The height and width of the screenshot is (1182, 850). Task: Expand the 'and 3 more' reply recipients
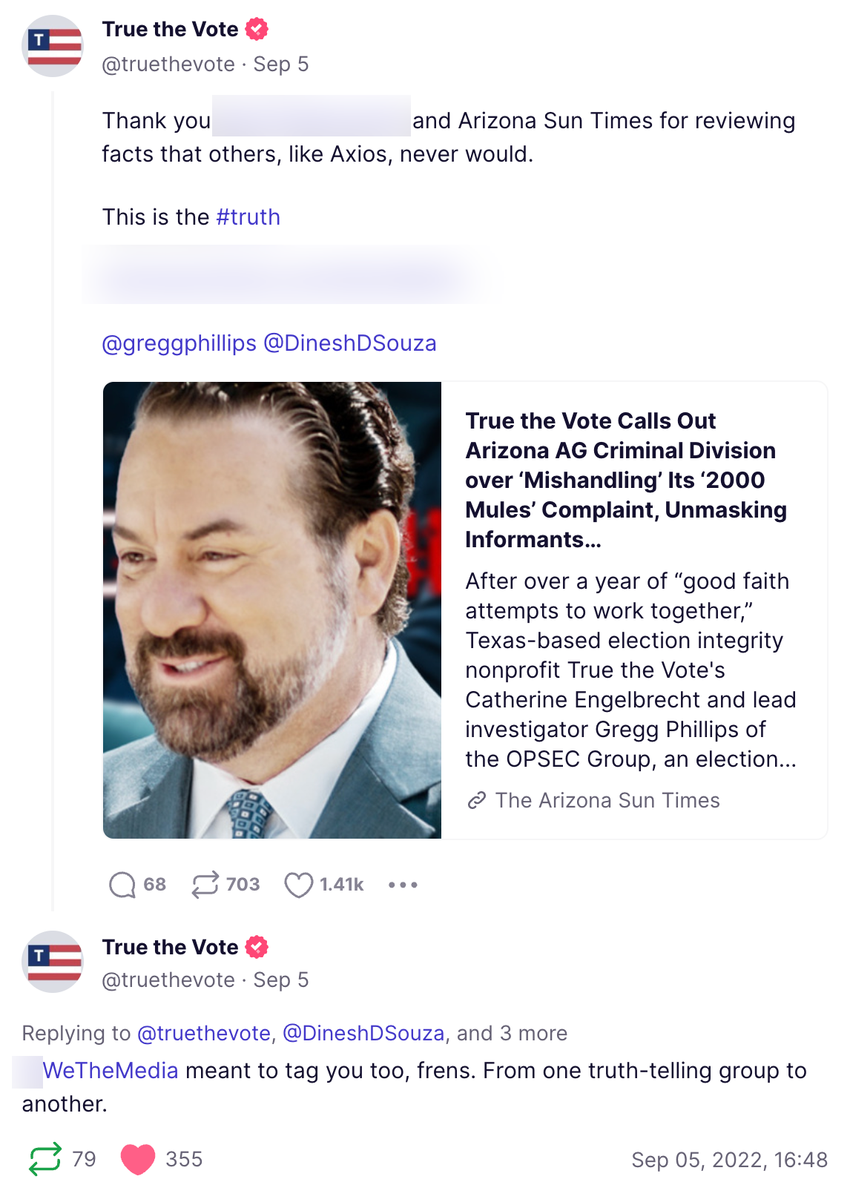point(512,1034)
